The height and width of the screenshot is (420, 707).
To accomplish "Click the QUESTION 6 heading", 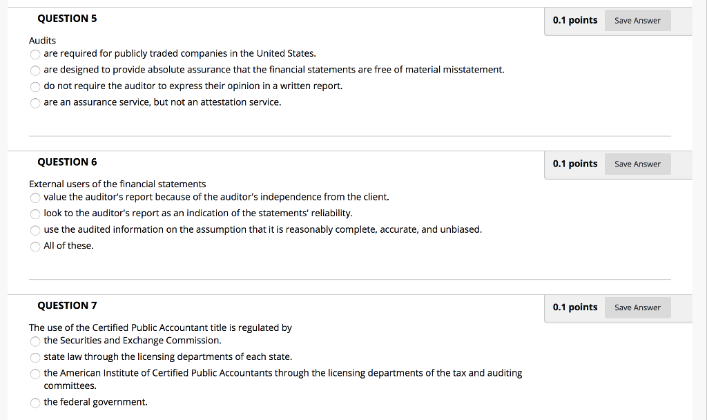I will (x=67, y=162).
